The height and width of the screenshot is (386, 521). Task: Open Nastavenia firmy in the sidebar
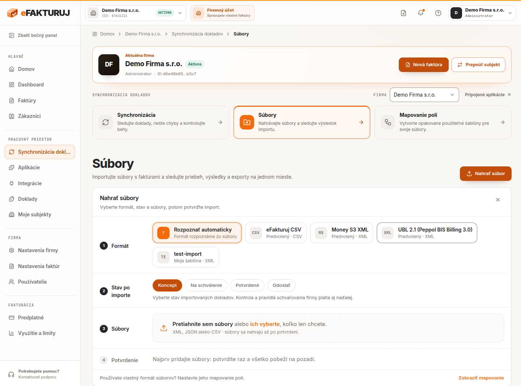40,250
